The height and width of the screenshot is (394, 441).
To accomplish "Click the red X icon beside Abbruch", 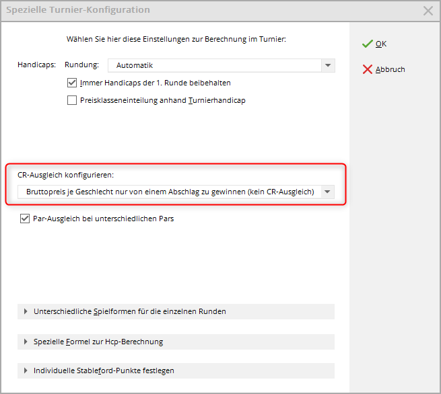I will coord(367,69).
